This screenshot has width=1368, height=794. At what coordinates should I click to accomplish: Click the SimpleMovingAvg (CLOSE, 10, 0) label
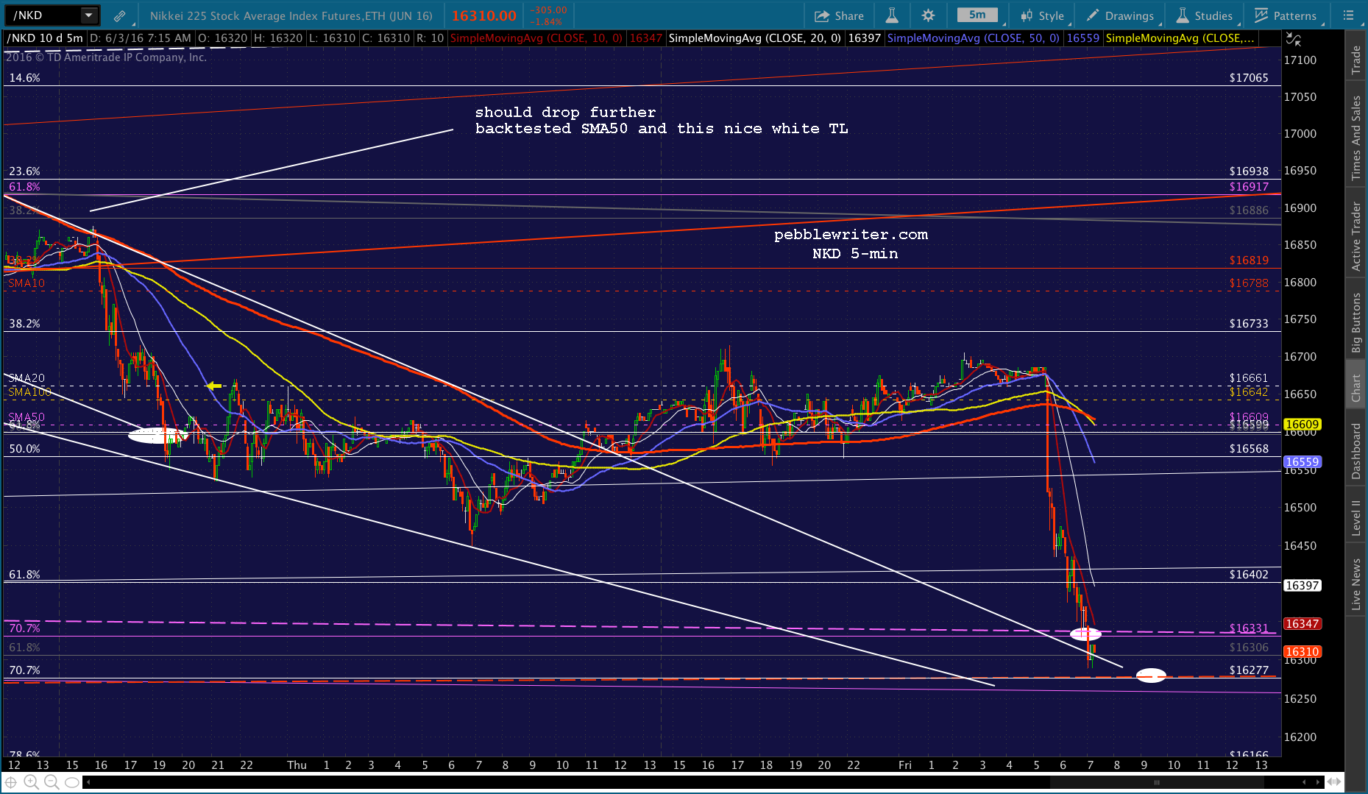tap(536, 38)
